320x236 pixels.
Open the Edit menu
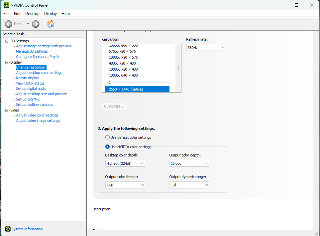pyautogui.click(x=17, y=14)
